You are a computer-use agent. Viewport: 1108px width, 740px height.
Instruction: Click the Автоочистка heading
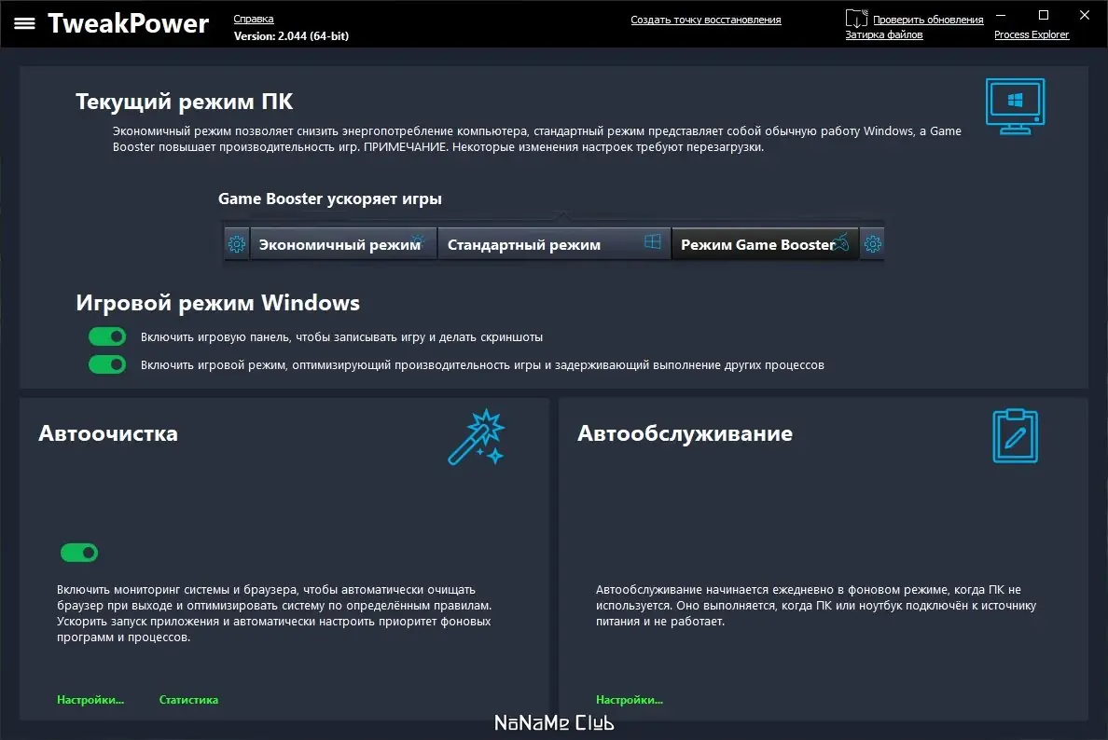coord(108,433)
